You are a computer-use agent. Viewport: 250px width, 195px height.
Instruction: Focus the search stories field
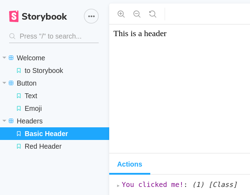[x=54, y=36]
